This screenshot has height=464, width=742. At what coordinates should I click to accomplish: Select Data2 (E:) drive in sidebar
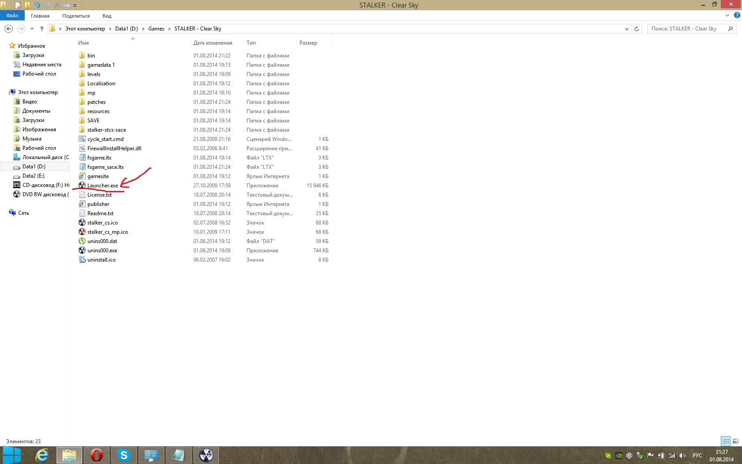[33, 176]
